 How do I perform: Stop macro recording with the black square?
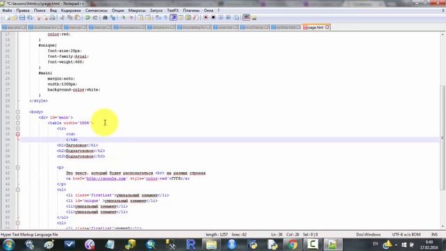pyautogui.click(x=213, y=17)
